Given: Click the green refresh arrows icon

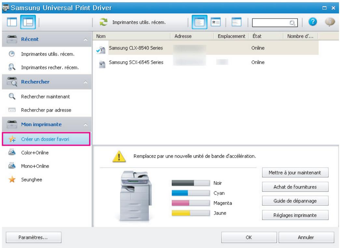Looking at the screenshot, I should point(103,22).
